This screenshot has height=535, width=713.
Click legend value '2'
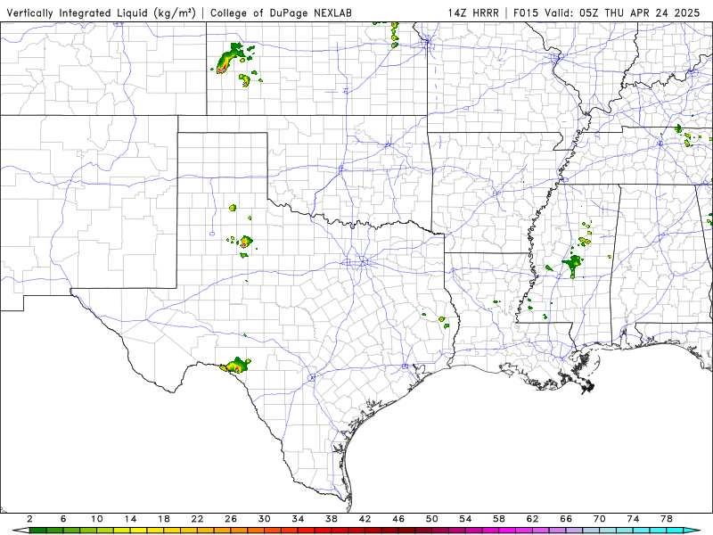[x=29, y=519]
